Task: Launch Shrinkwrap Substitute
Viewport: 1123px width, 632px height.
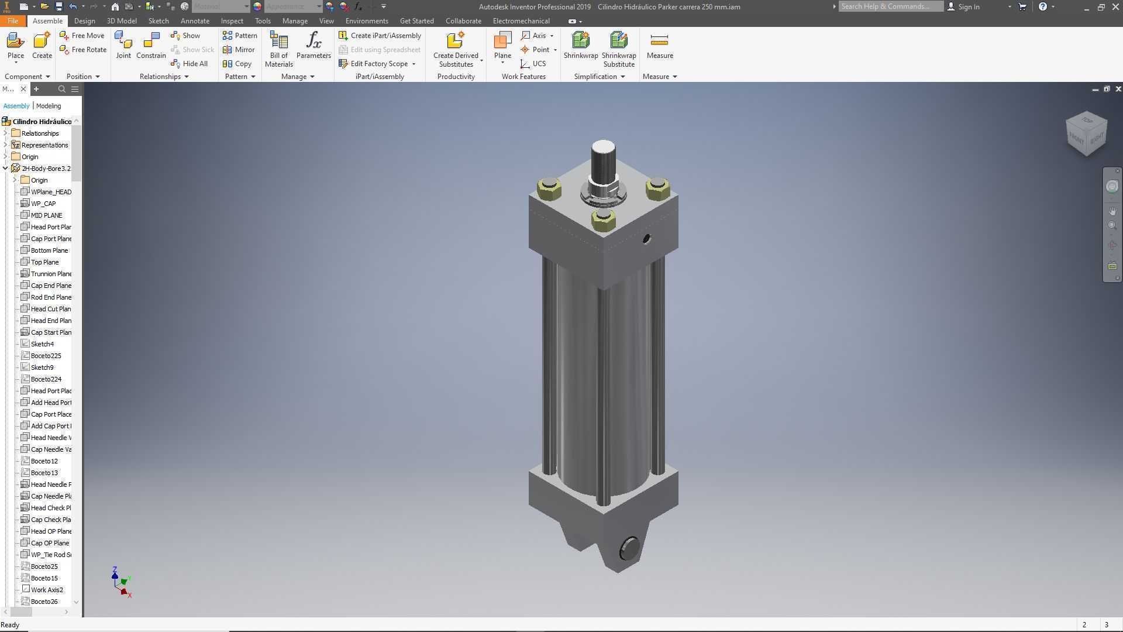Action: click(x=619, y=49)
